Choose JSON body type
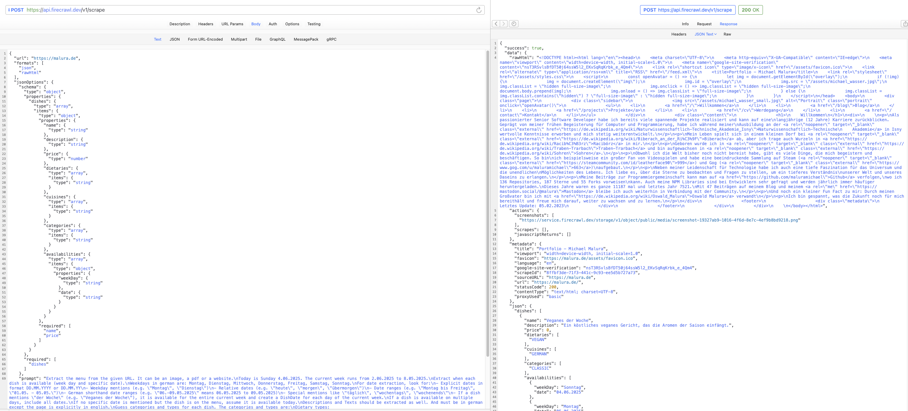The image size is (908, 411). click(x=174, y=39)
